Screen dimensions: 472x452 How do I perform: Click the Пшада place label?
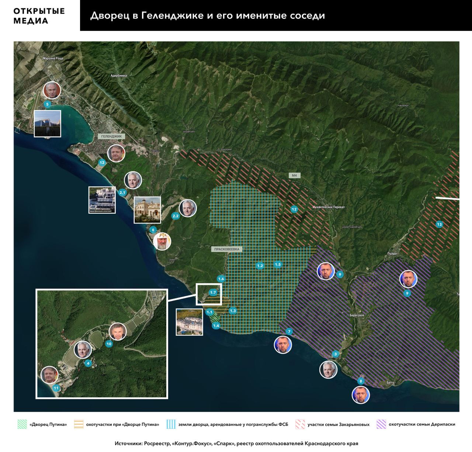392,254
